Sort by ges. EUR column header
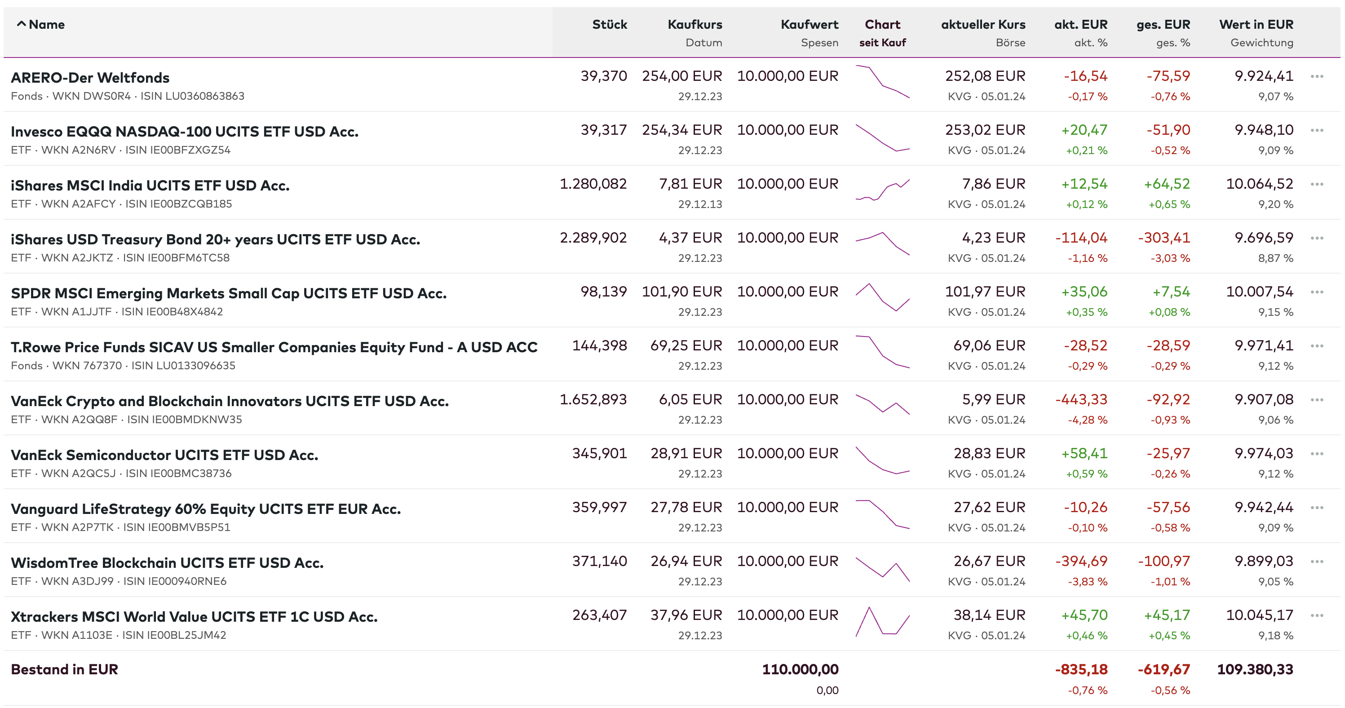The image size is (1345, 708). tap(1163, 25)
